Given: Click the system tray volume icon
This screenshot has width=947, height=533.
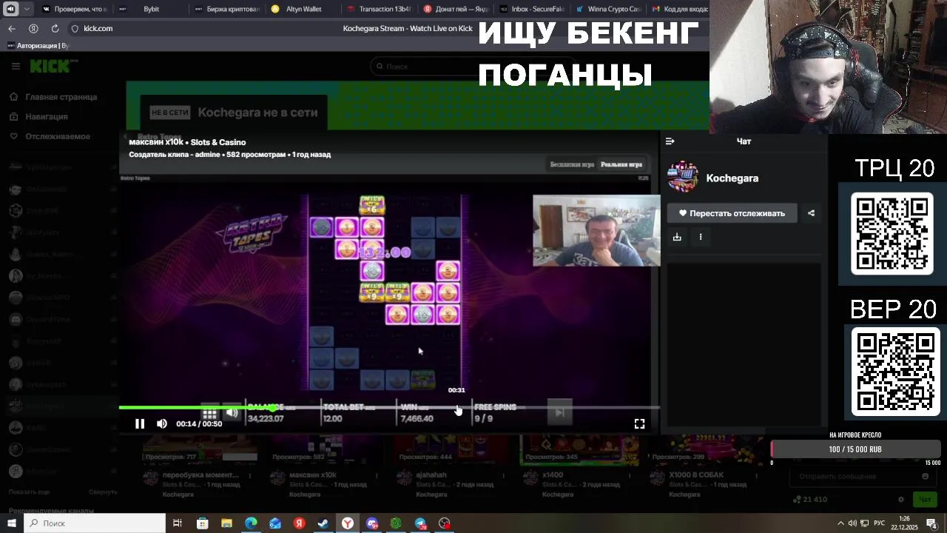Looking at the screenshot, I should (x=853, y=523).
